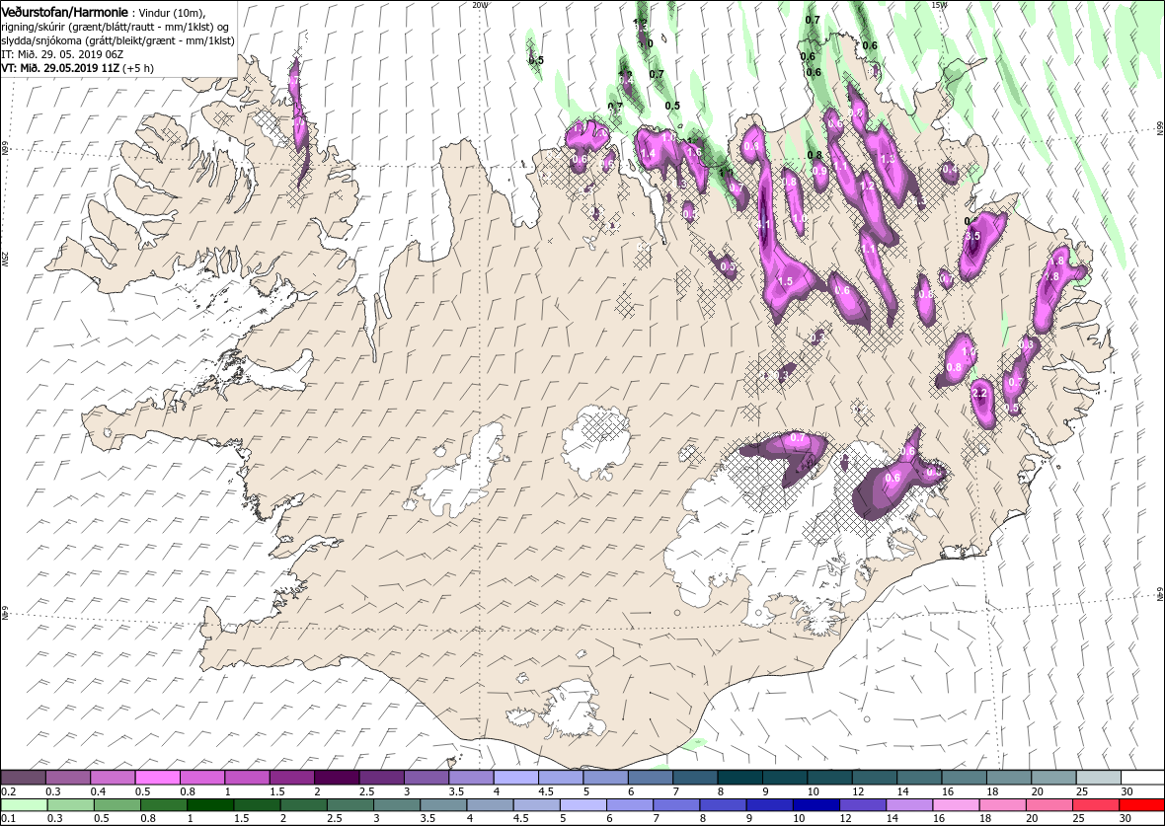Select lower-row darkest green swatch above 1
The width and height of the screenshot is (1165, 826).
click(x=210, y=805)
